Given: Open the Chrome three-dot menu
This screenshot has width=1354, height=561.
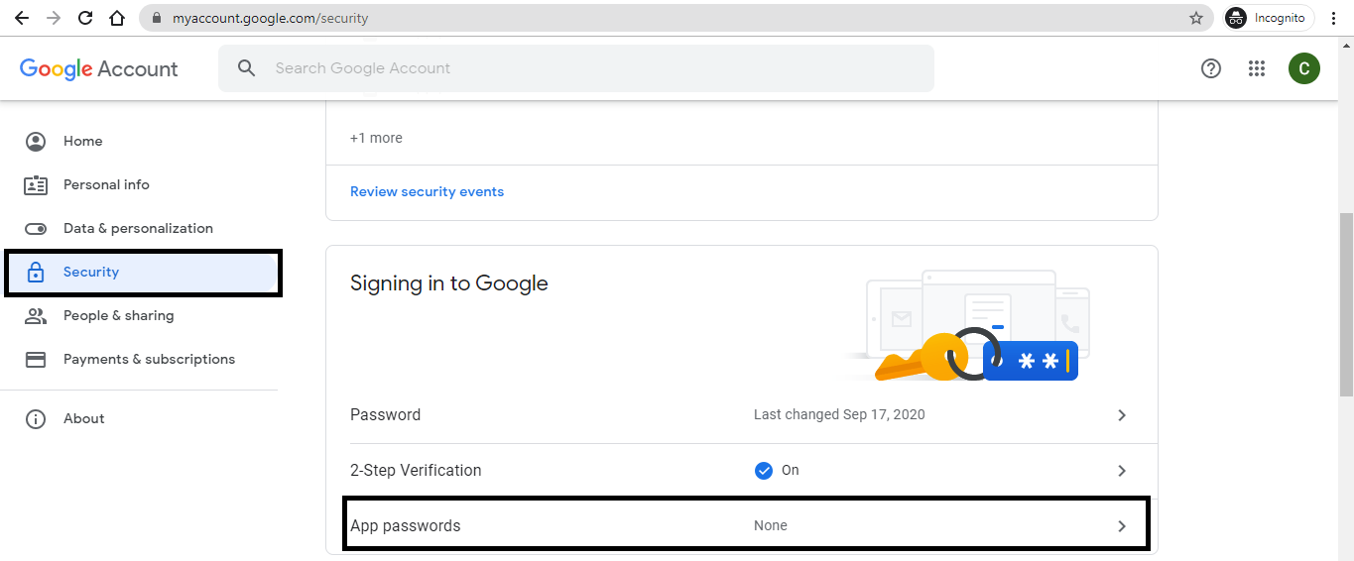Looking at the screenshot, I should 1335,18.
